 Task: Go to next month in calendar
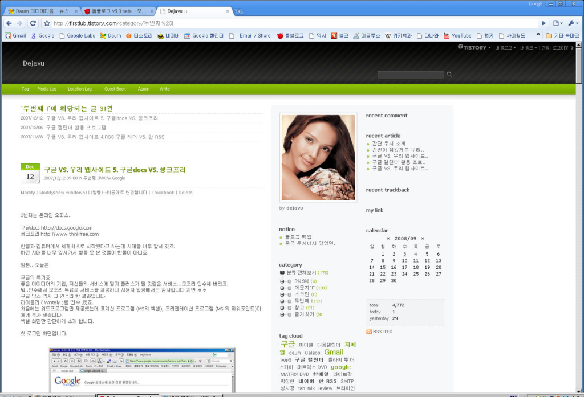pyautogui.click(x=423, y=239)
